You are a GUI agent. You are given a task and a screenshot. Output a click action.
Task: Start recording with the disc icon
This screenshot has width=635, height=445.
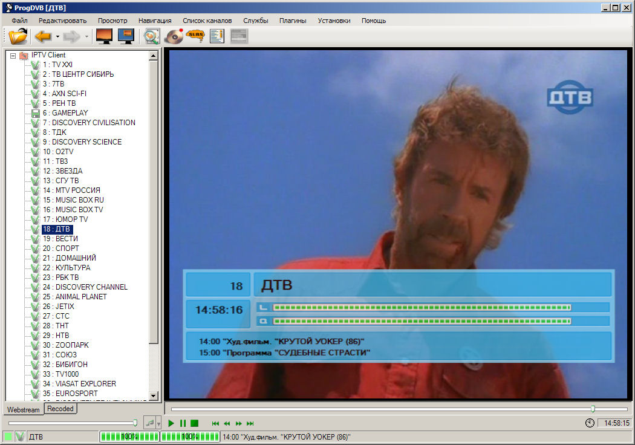click(174, 36)
